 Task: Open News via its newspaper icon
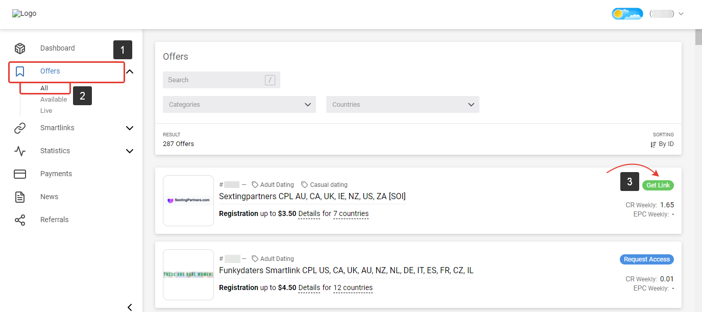[x=19, y=197]
